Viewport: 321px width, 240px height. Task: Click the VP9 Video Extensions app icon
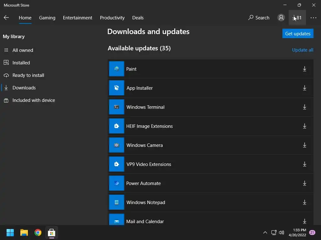(117, 164)
